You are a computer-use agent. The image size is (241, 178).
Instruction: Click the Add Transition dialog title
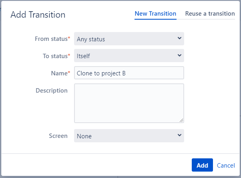pyautogui.click(x=38, y=15)
